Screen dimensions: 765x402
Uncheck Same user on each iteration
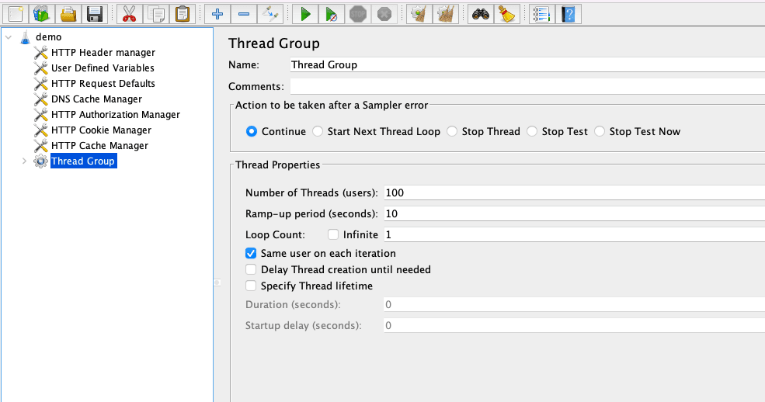click(251, 253)
